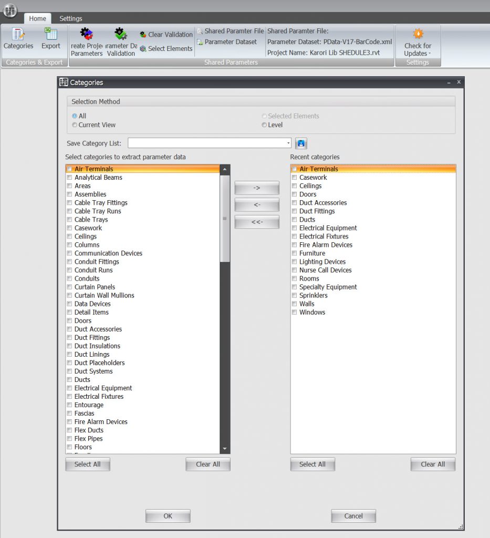Screen dimensions: 490x538
Task: Choose the Current View radio button
Action: coord(75,125)
